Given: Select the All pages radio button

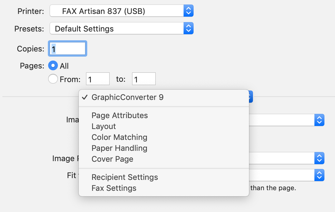Looking at the screenshot, I should [x=53, y=66].
